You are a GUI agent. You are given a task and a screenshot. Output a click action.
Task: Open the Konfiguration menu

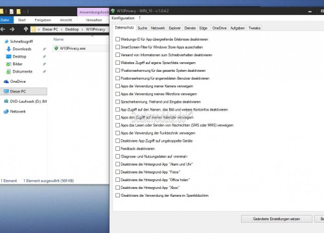tap(123, 18)
